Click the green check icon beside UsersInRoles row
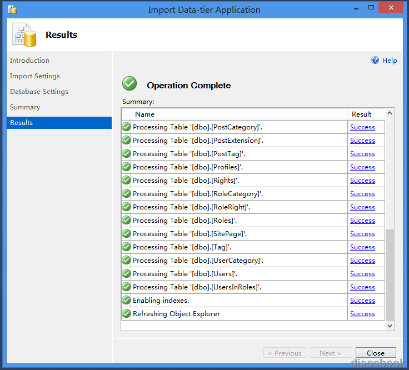 (126, 287)
